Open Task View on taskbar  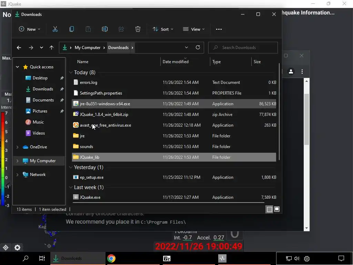pyautogui.click(x=42, y=258)
